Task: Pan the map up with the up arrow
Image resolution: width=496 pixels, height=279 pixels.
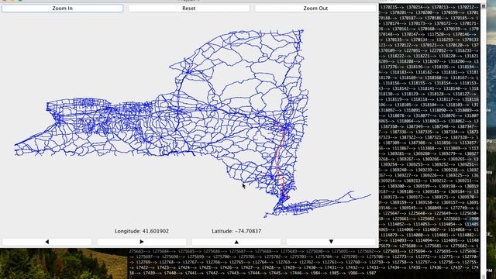Action: point(236,242)
